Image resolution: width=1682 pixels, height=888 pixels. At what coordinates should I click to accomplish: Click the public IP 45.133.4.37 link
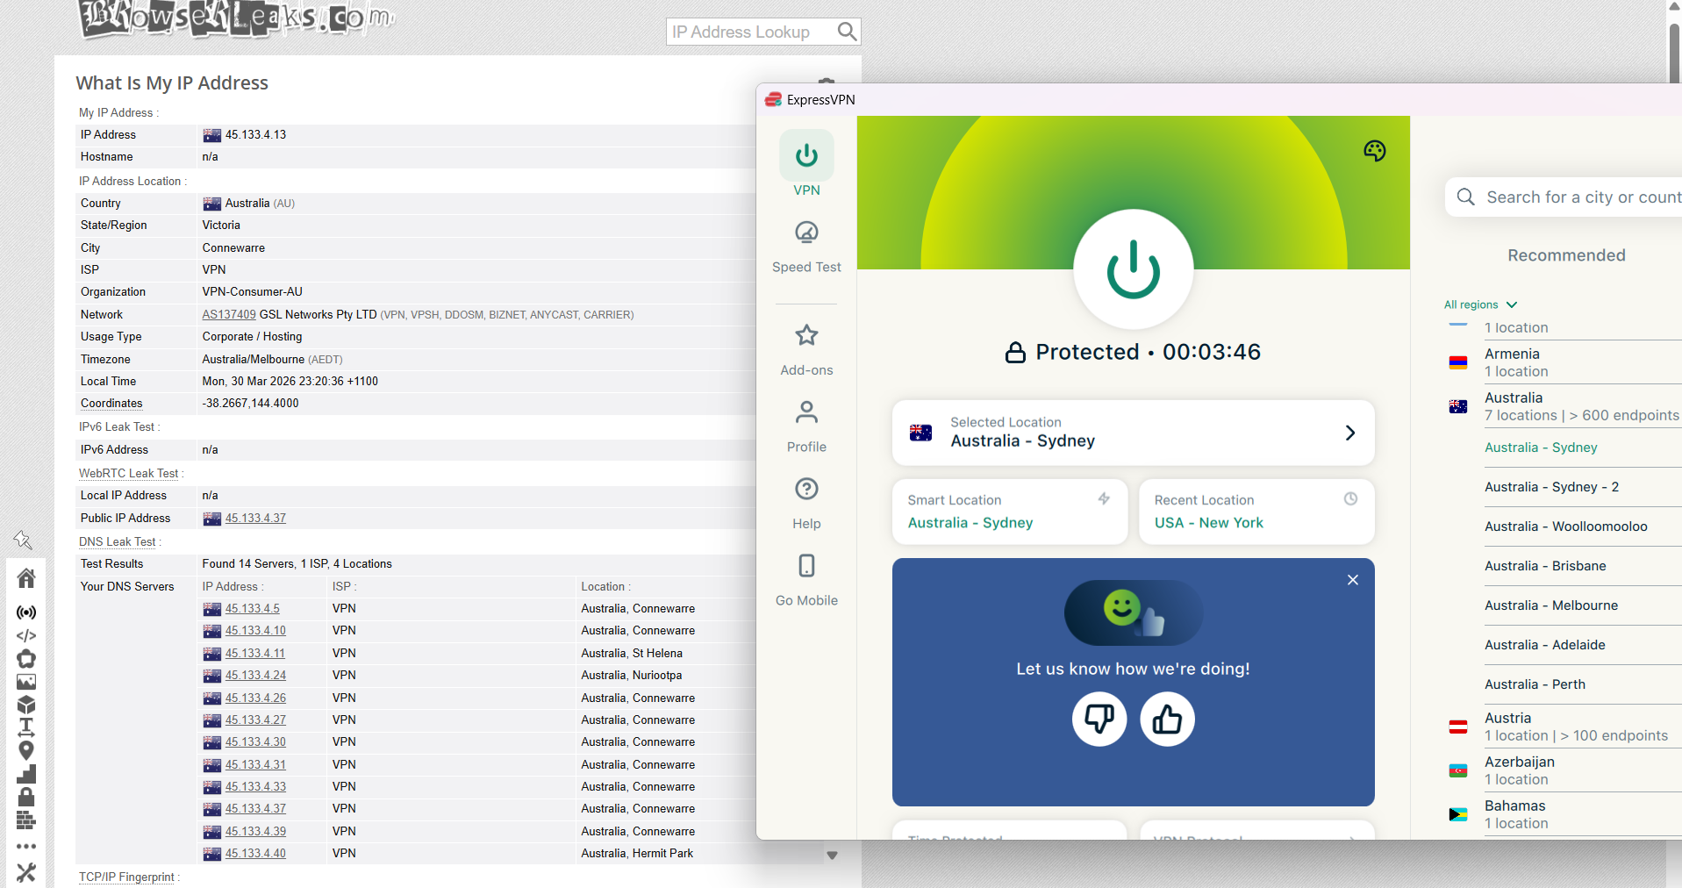point(255,518)
